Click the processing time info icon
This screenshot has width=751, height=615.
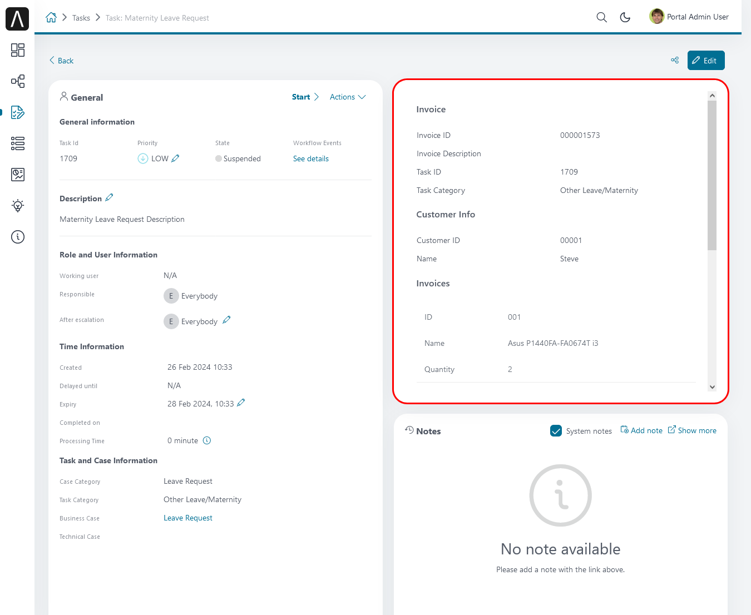[207, 440]
